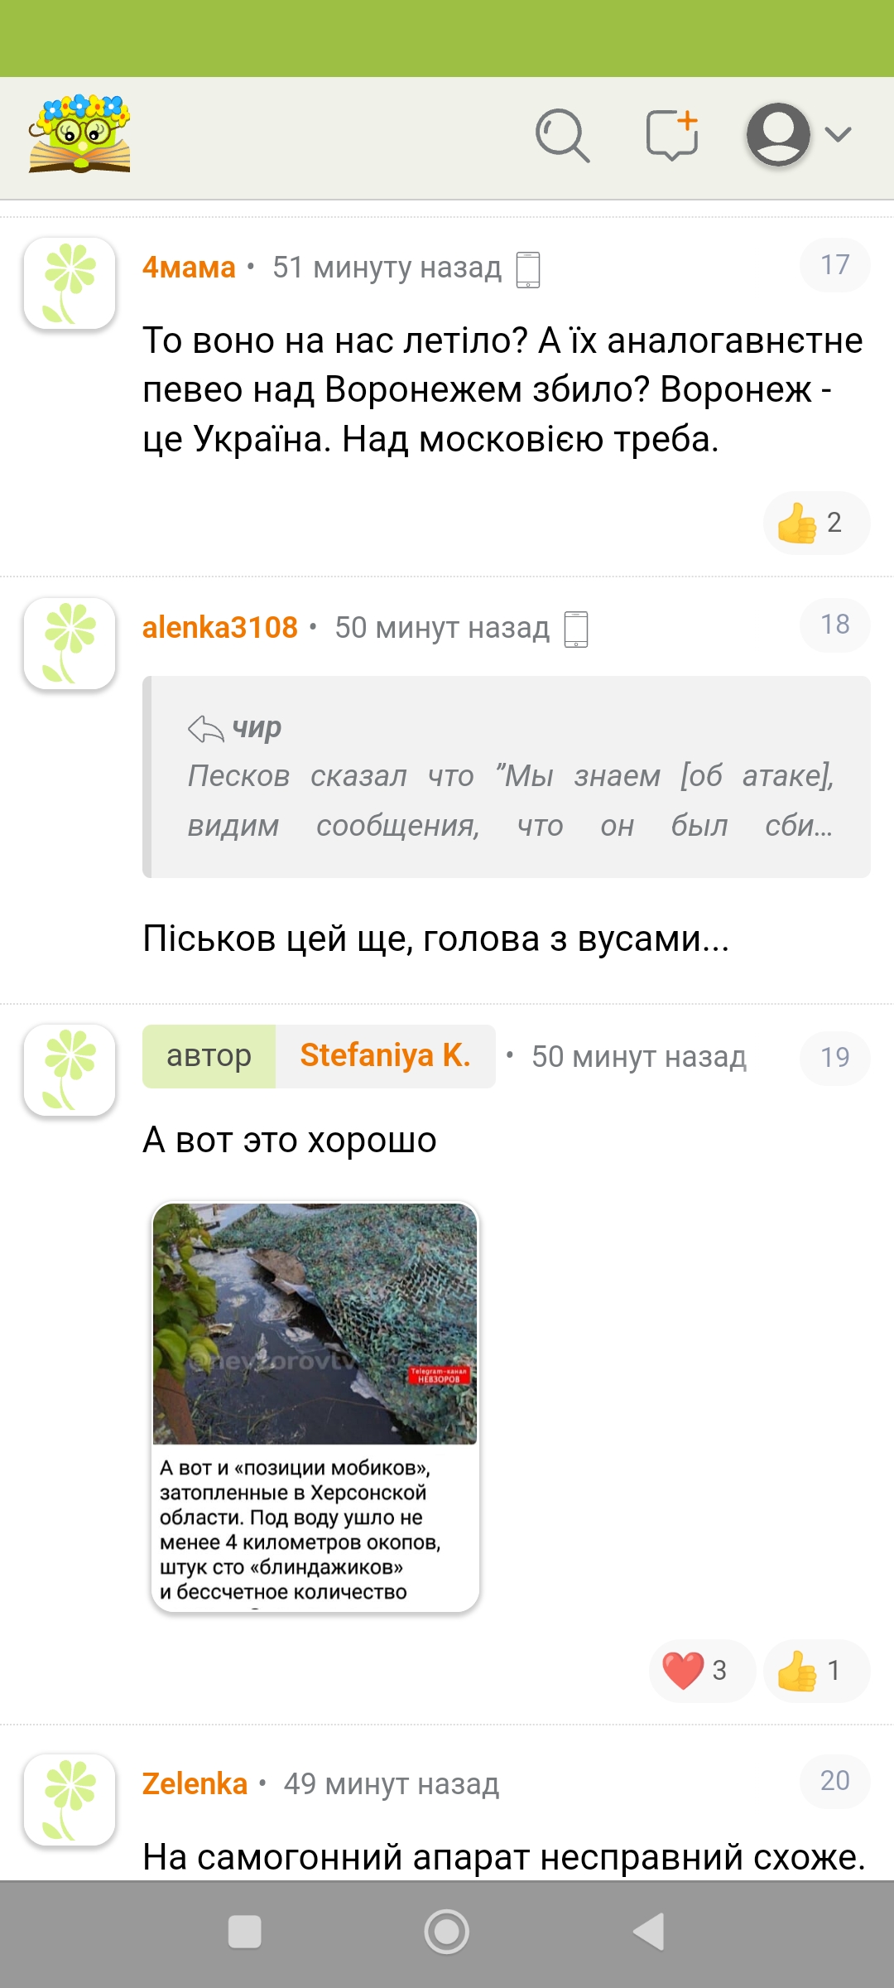894x1988 pixels.
Task: Open the reply arrow to чир's quote
Action: (205, 730)
